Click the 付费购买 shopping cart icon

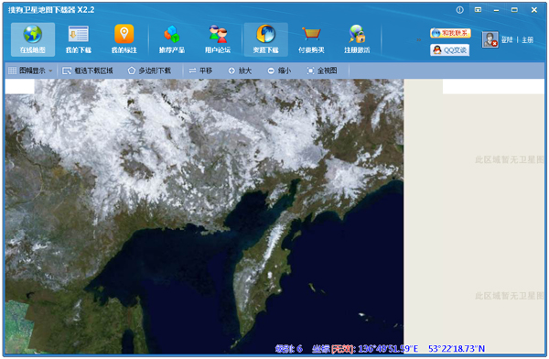click(311, 34)
